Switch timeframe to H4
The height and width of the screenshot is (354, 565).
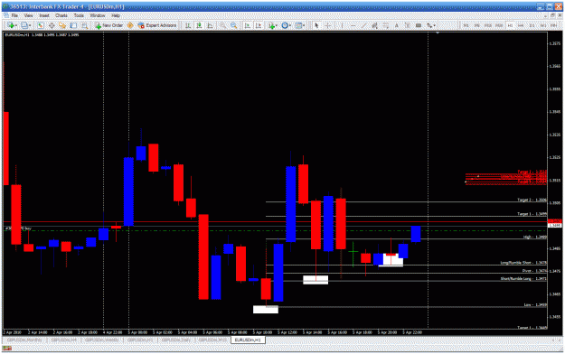coord(521,25)
